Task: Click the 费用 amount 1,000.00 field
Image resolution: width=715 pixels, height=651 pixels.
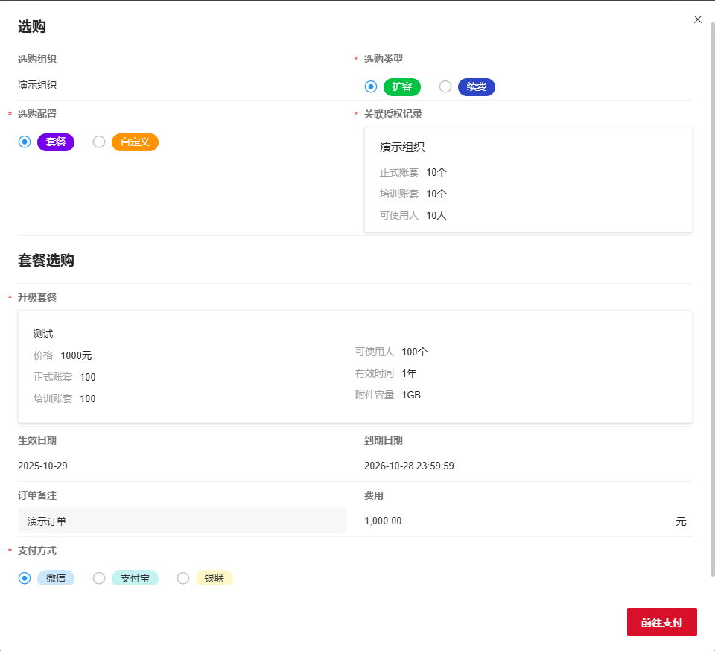Action: click(x=514, y=521)
